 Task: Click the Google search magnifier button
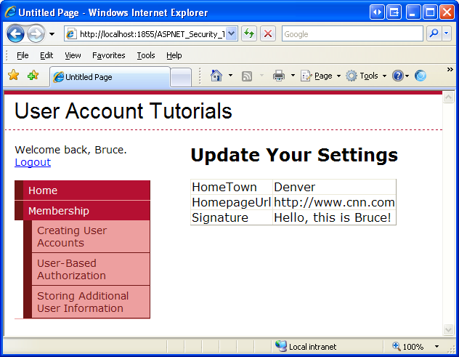434,33
